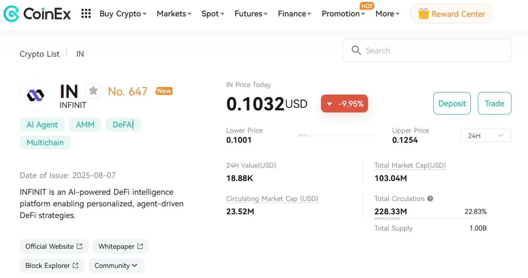Click the INFINIT token logo

pos(36,95)
